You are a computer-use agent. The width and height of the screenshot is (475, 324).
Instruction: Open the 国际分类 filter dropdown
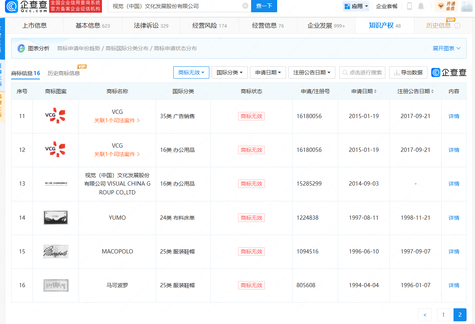pyautogui.click(x=230, y=72)
